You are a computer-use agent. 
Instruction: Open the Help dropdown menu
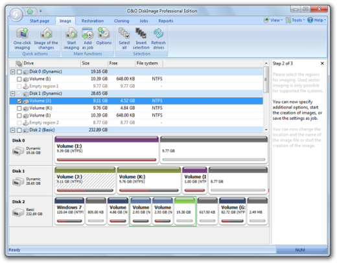[317, 20]
